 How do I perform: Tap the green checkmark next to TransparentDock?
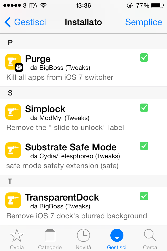point(144,196)
